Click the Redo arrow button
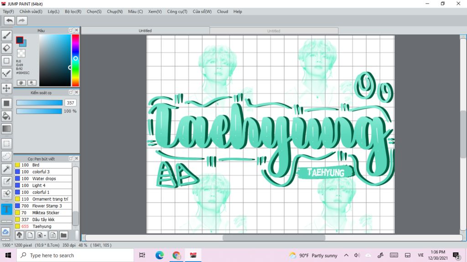This screenshot has width=467, height=262. coord(22,20)
